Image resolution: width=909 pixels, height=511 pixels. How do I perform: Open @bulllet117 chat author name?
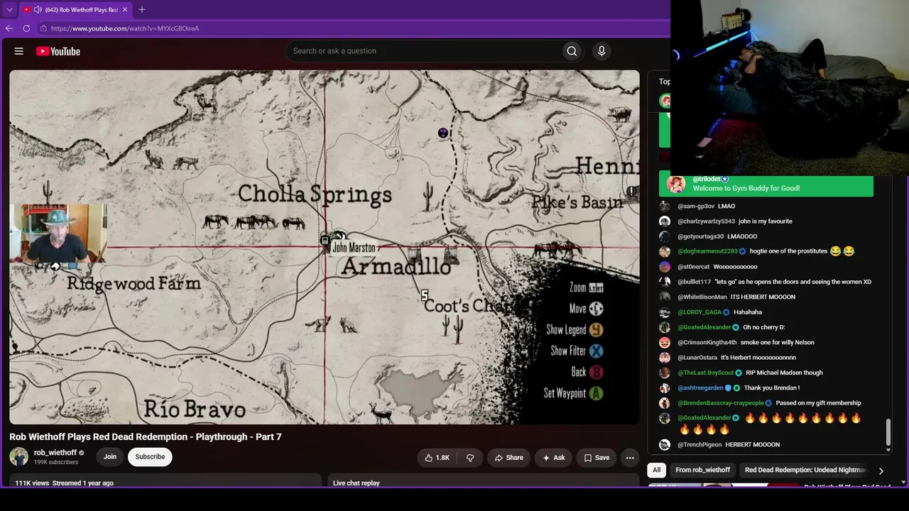point(694,282)
